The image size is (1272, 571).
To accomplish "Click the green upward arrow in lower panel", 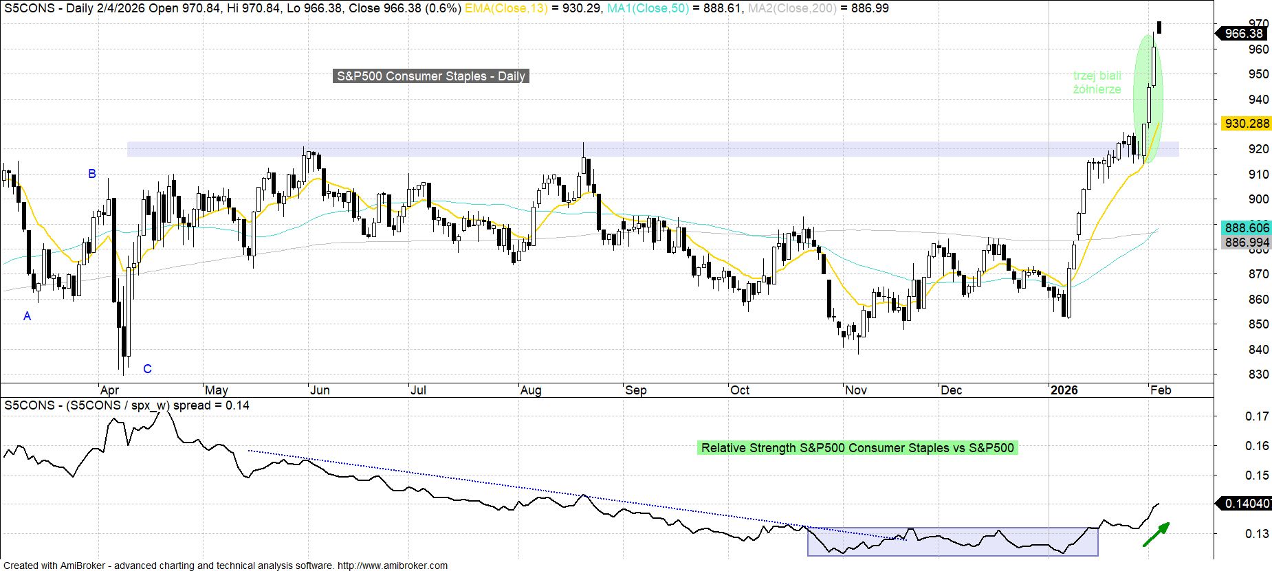I will tap(1156, 535).
